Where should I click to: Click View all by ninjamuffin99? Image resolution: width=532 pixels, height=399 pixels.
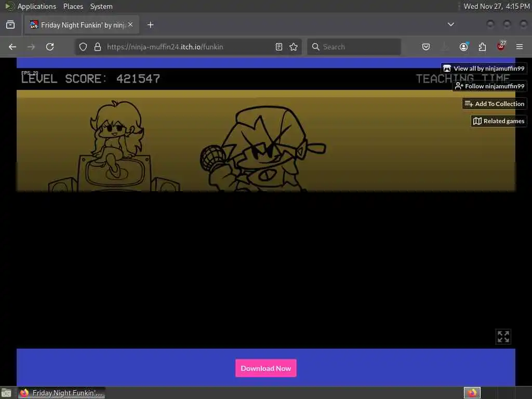tap(484, 69)
